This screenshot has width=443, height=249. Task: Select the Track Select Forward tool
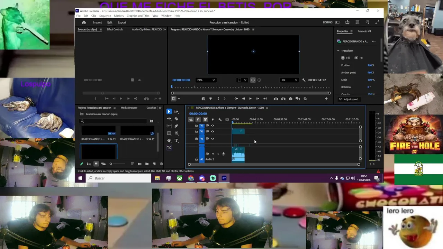tap(177, 111)
